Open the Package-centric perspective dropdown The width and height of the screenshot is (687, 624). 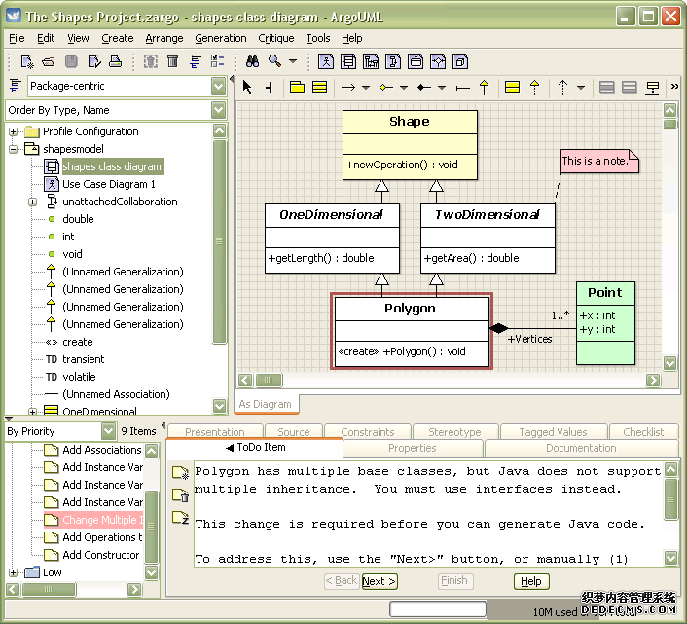click(x=218, y=86)
